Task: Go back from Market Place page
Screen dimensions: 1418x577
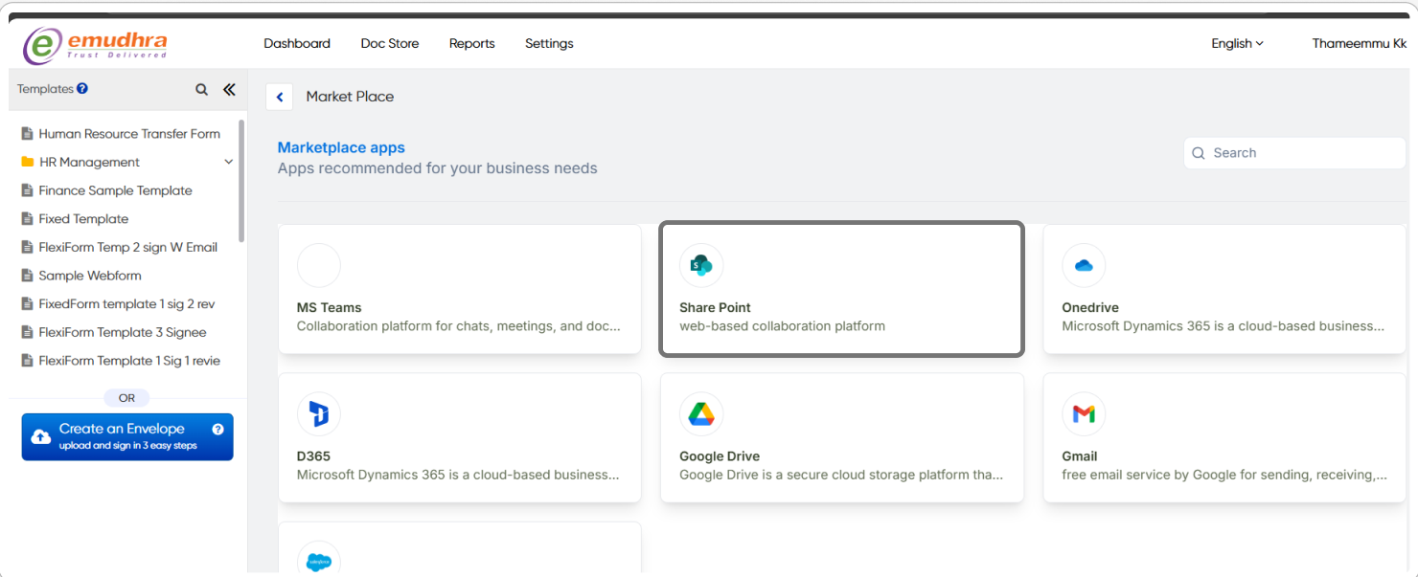Action: click(279, 97)
